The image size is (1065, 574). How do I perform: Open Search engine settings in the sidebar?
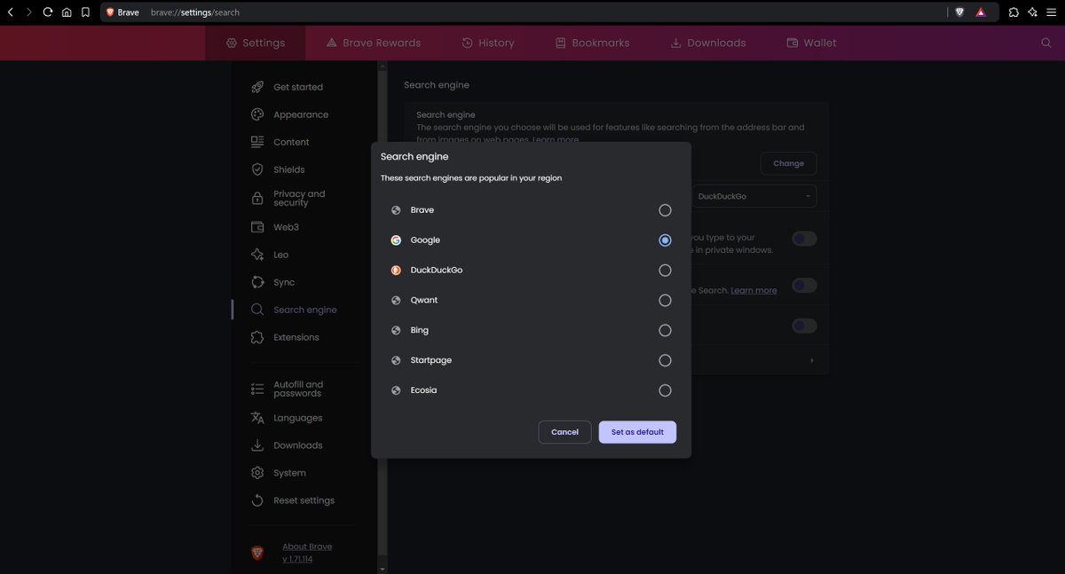[305, 310]
